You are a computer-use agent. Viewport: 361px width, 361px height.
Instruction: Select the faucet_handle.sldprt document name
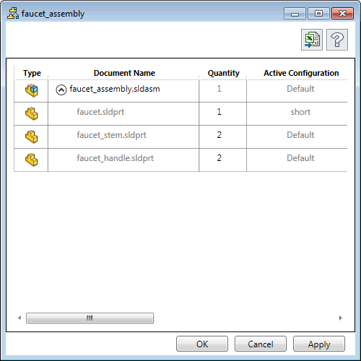click(115, 158)
